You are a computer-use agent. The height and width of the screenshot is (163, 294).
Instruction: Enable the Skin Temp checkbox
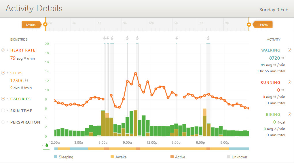(3, 111)
